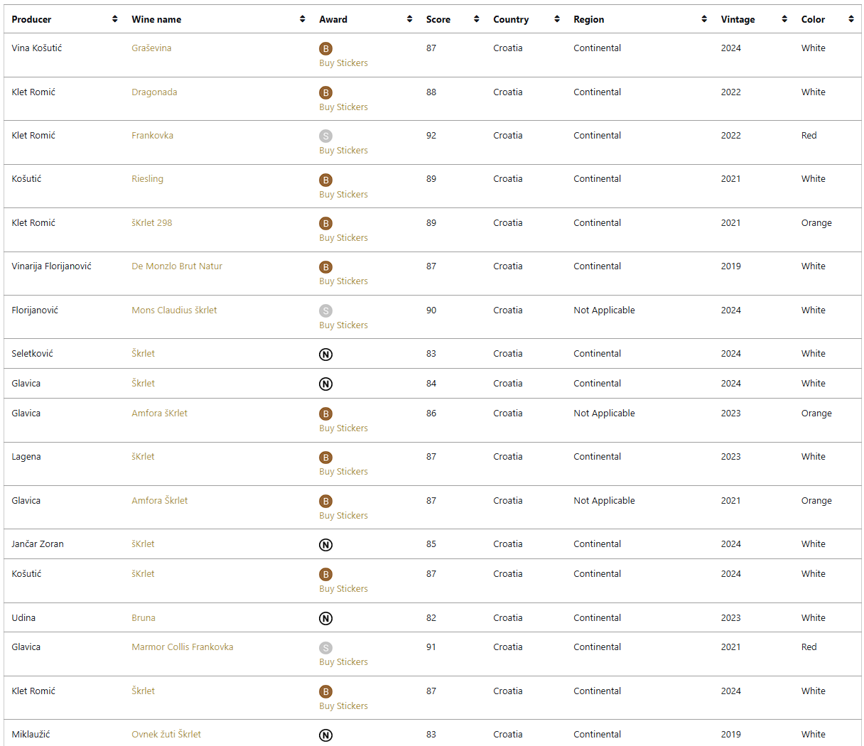Click the Region column header
The height and width of the screenshot is (746, 864).
588,19
